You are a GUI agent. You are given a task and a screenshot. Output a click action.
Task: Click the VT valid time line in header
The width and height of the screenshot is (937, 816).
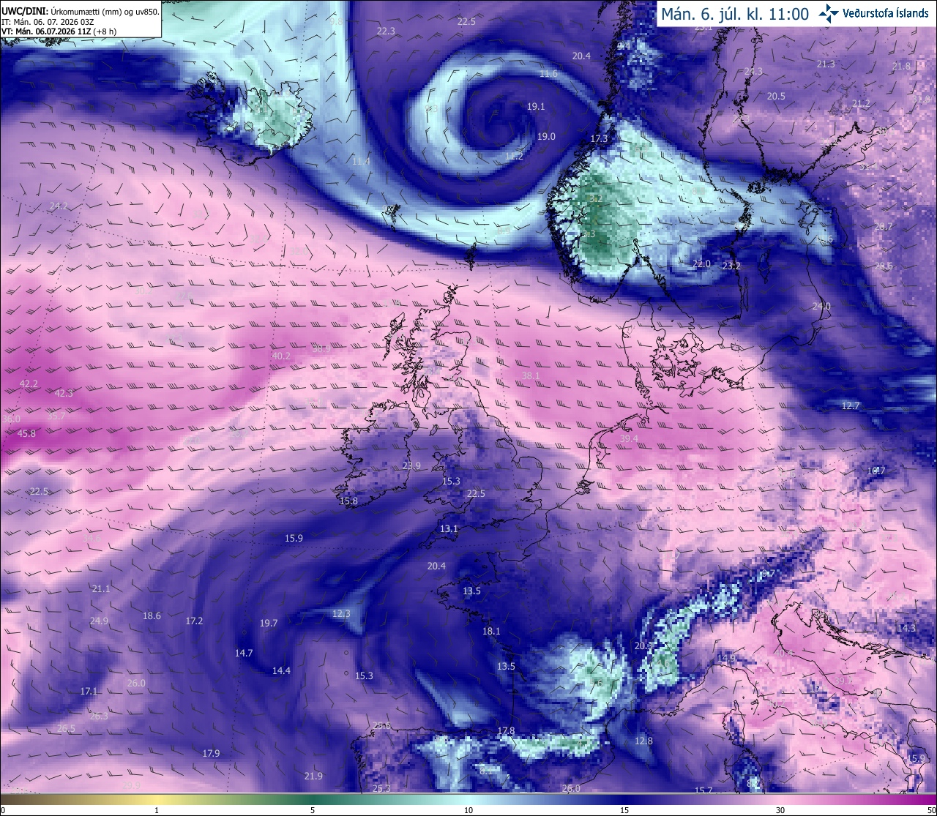(61, 31)
